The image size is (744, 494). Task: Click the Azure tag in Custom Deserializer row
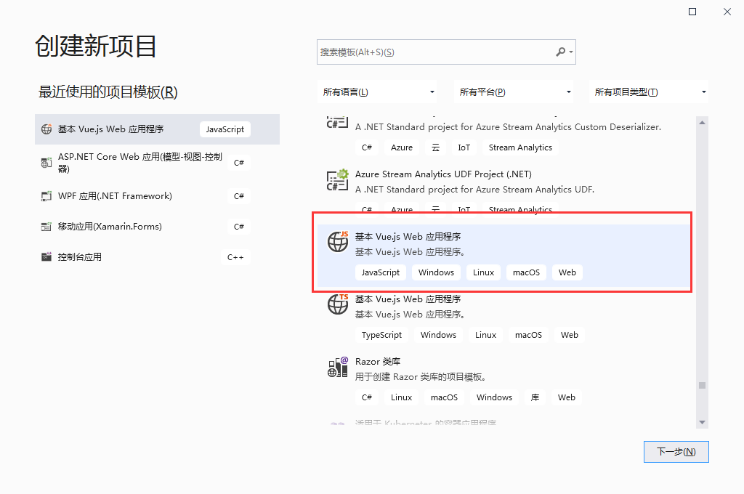[x=401, y=147]
